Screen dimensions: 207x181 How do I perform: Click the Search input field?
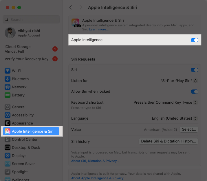[x=31, y=19]
